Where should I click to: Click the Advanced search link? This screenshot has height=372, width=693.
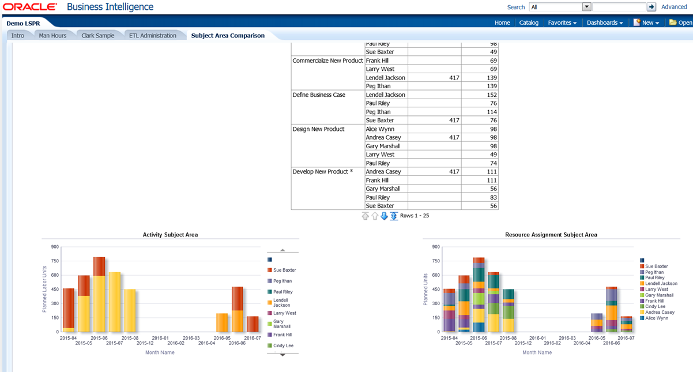674,7
